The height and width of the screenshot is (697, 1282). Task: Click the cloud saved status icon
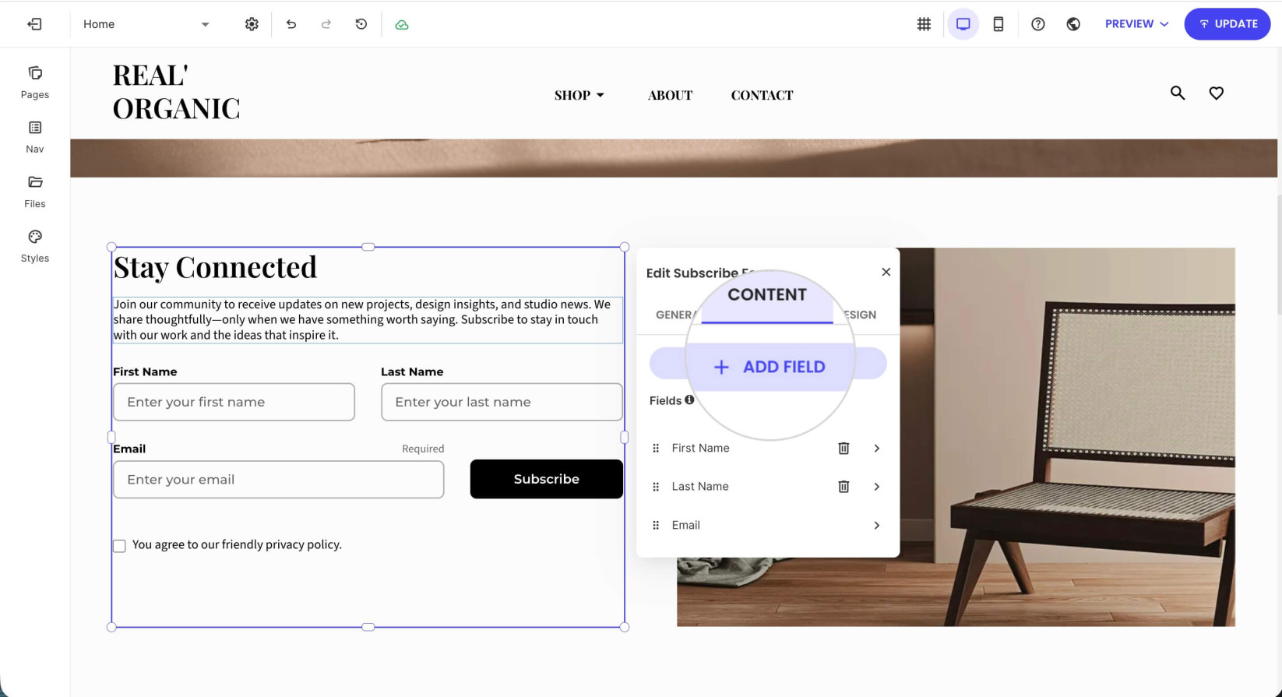tap(402, 25)
